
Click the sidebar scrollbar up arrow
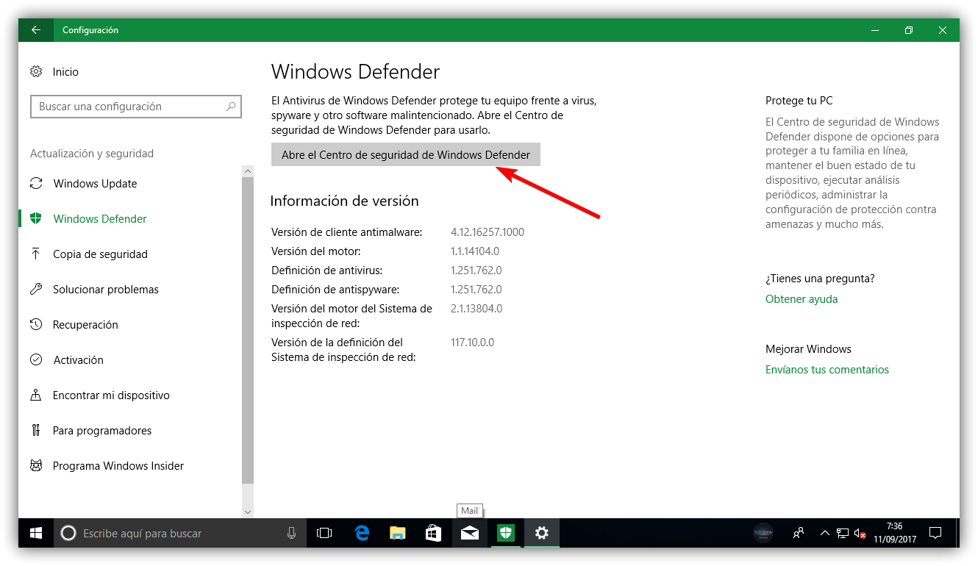248,171
